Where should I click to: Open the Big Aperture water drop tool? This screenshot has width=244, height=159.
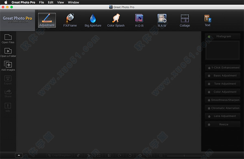point(93,20)
